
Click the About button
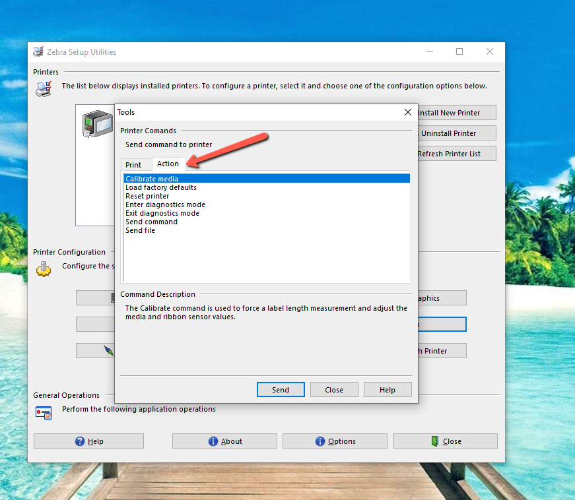pyautogui.click(x=224, y=441)
